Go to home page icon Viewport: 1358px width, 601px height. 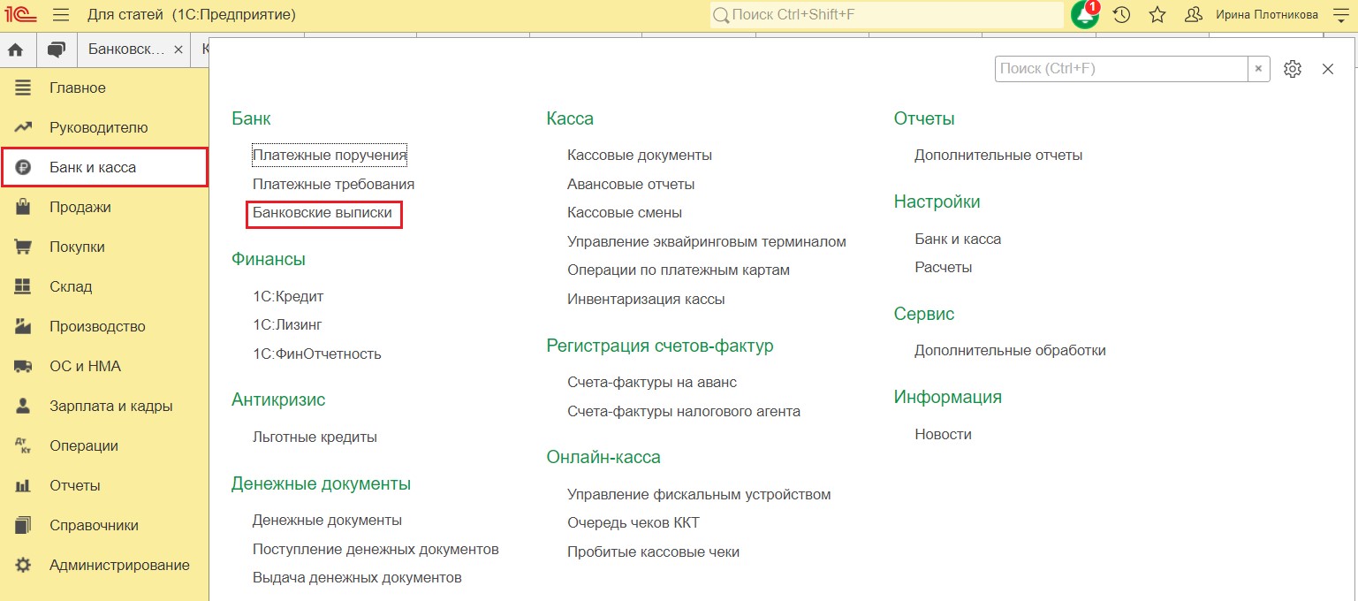click(x=15, y=49)
